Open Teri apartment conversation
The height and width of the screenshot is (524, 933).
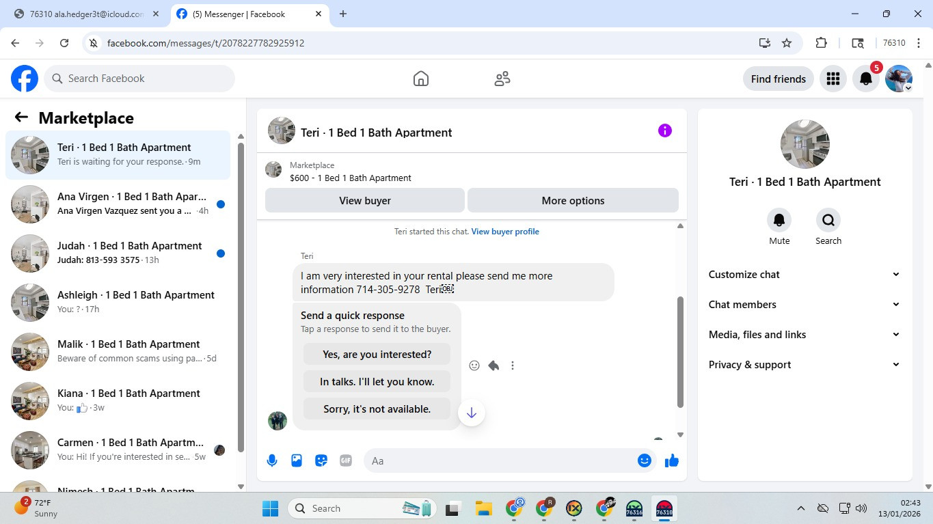118,155
